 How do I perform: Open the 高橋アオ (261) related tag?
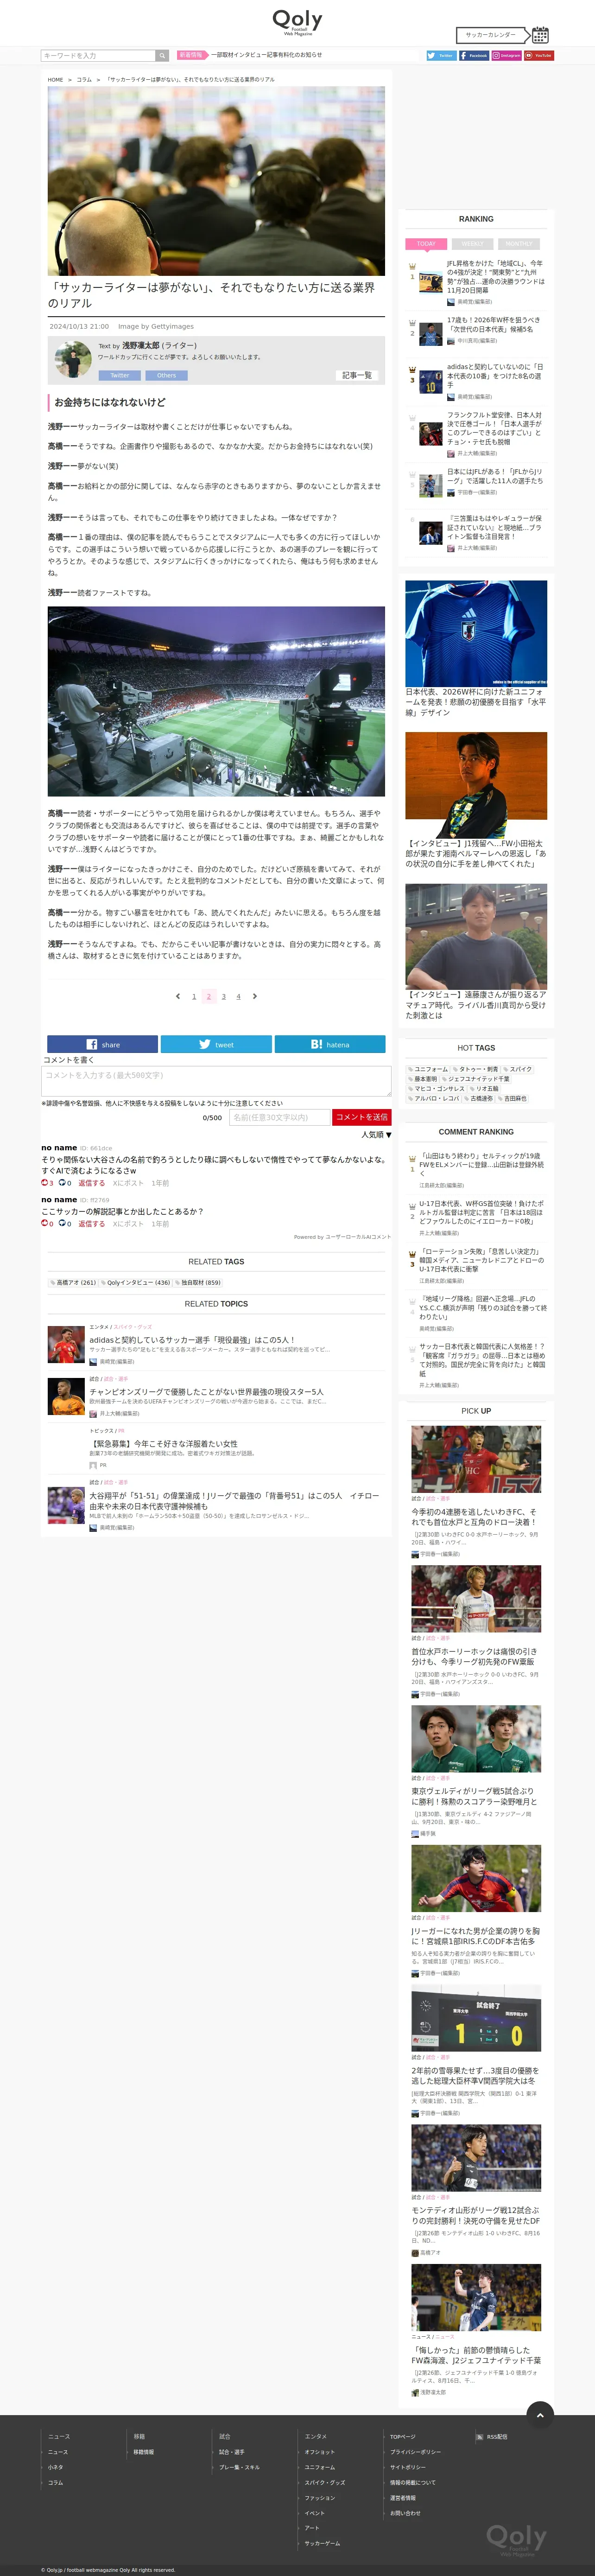[73, 1282]
